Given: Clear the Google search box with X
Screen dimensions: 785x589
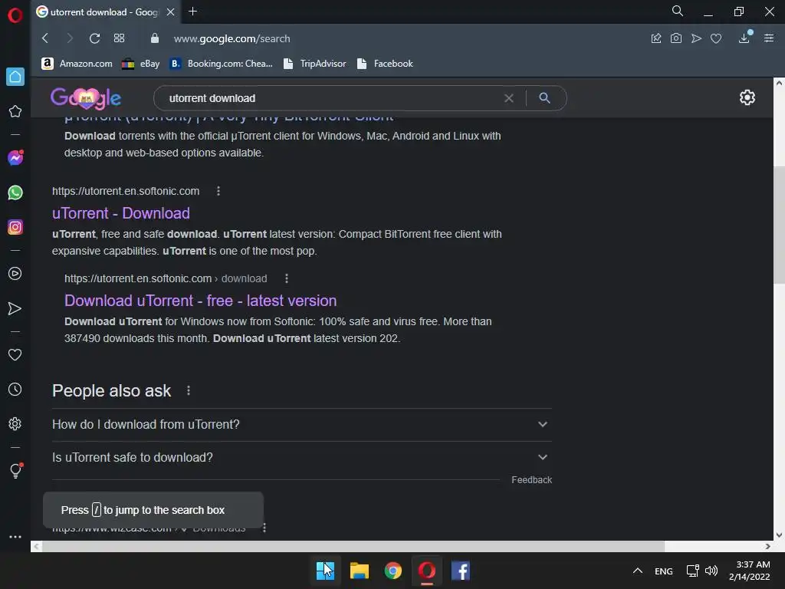Looking at the screenshot, I should 509,98.
